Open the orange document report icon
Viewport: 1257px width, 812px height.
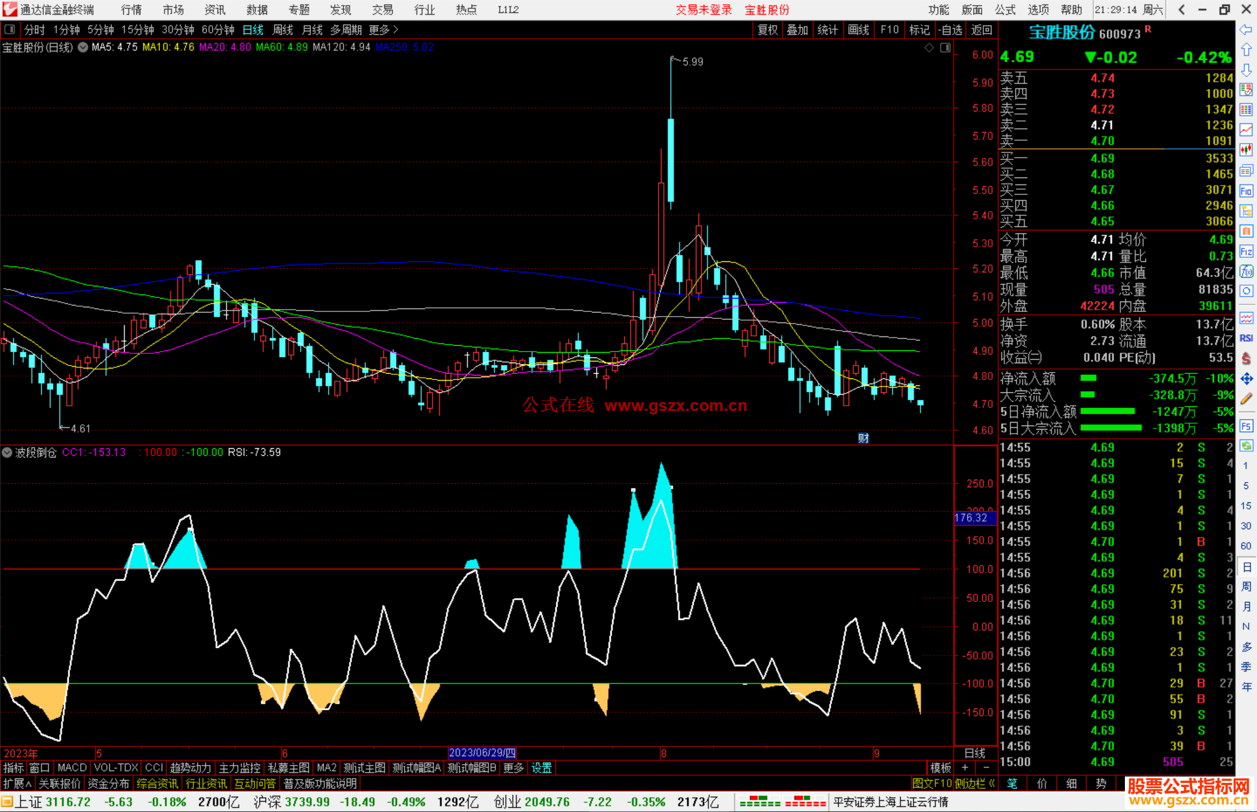1246,231
